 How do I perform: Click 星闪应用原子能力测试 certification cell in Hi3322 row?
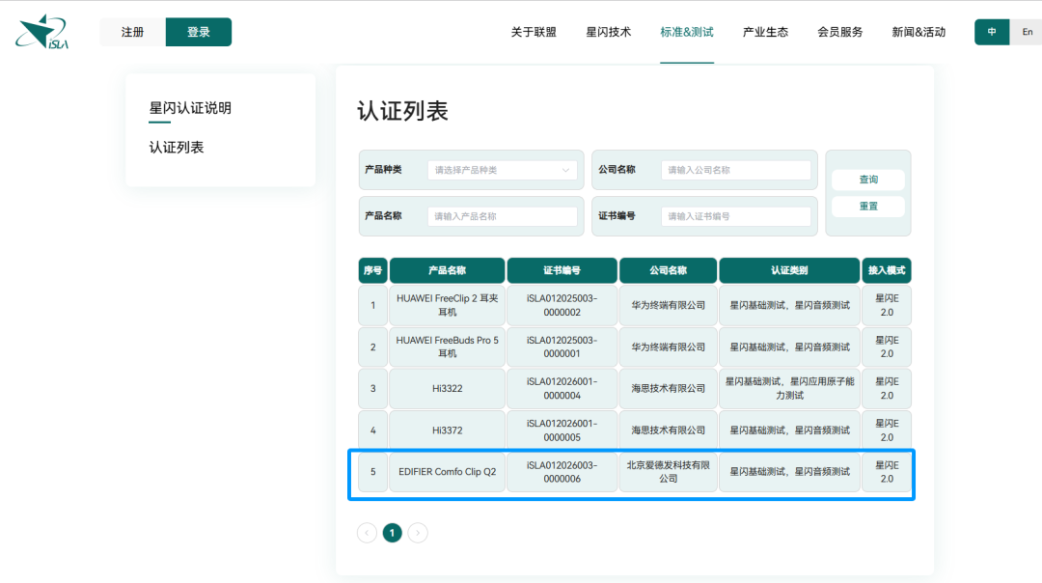point(789,388)
